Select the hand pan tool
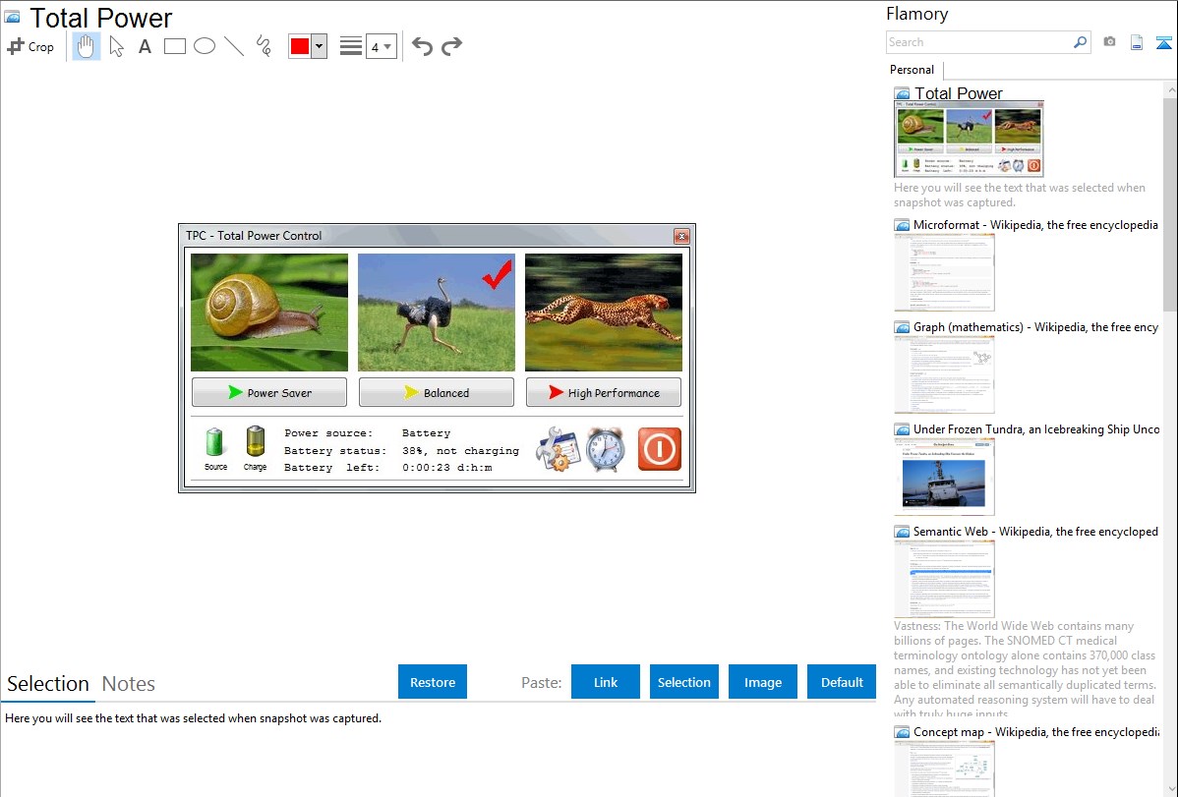Image resolution: width=1178 pixels, height=797 pixels. pyautogui.click(x=86, y=46)
